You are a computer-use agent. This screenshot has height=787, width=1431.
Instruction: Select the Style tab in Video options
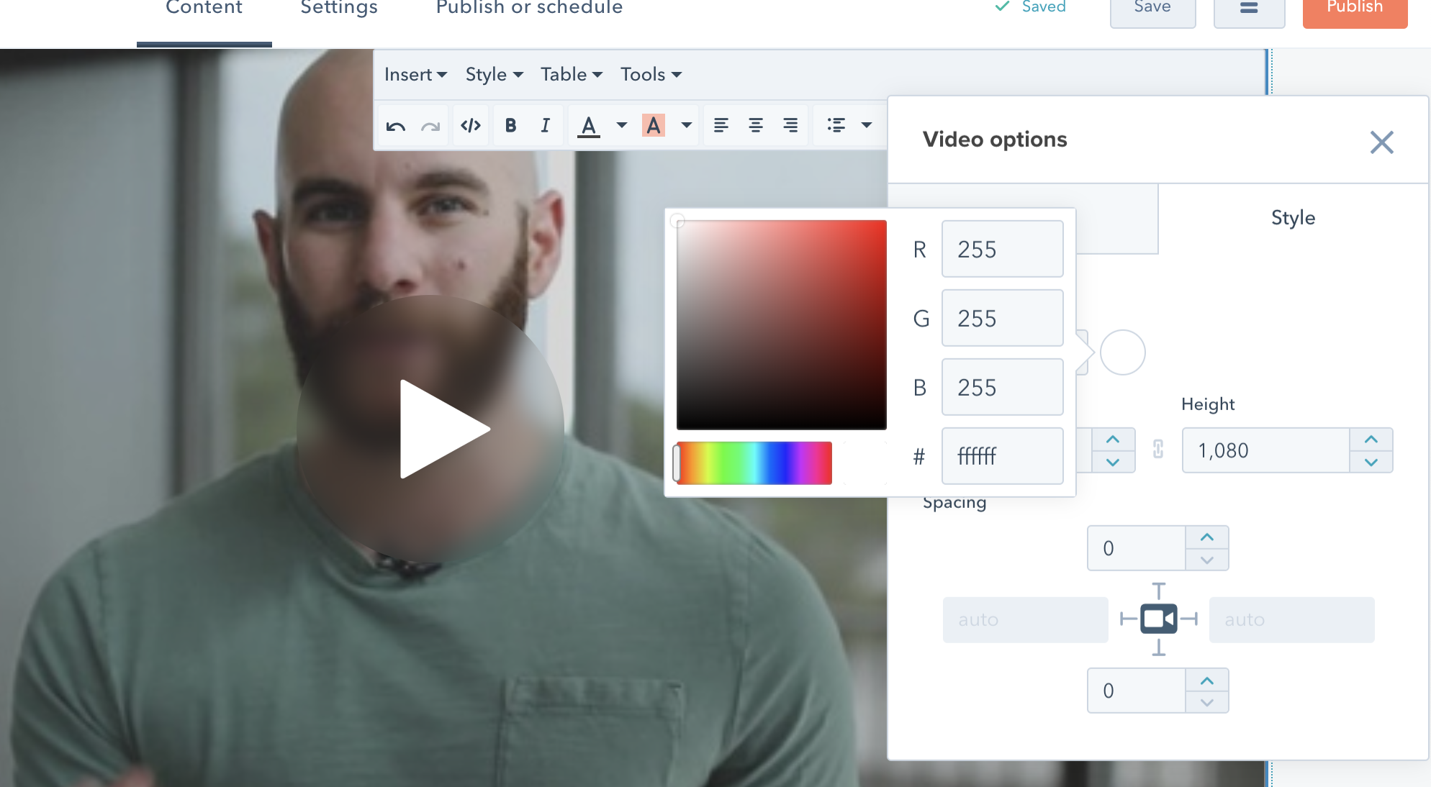[1293, 218]
